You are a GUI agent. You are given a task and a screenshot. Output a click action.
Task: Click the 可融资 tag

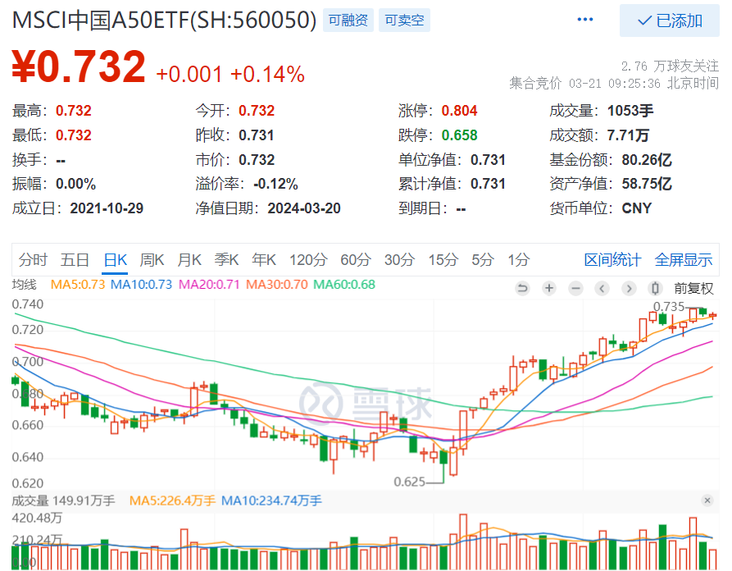(x=348, y=20)
